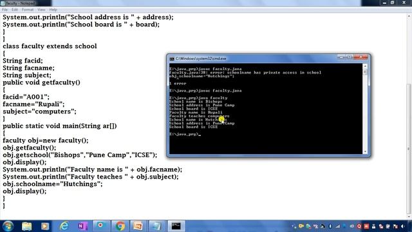Open the Format menu in Notepad
The width and height of the screenshot is (412, 232).
coord(28,10)
